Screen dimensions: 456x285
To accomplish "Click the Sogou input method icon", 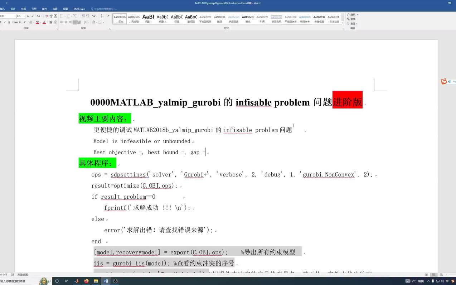I will click(444, 82).
